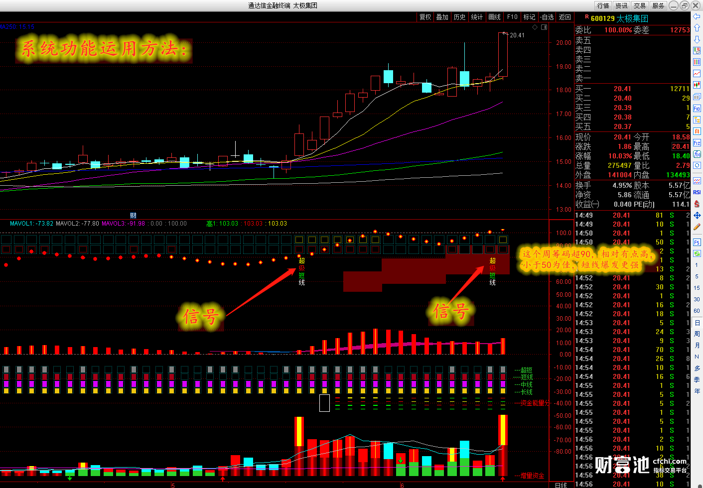Click the blue 财 marker on chart
Image resolution: width=703 pixels, height=488 pixels.
click(x=133, y=215)
